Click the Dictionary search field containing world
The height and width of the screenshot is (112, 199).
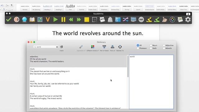tap(46, 47)
